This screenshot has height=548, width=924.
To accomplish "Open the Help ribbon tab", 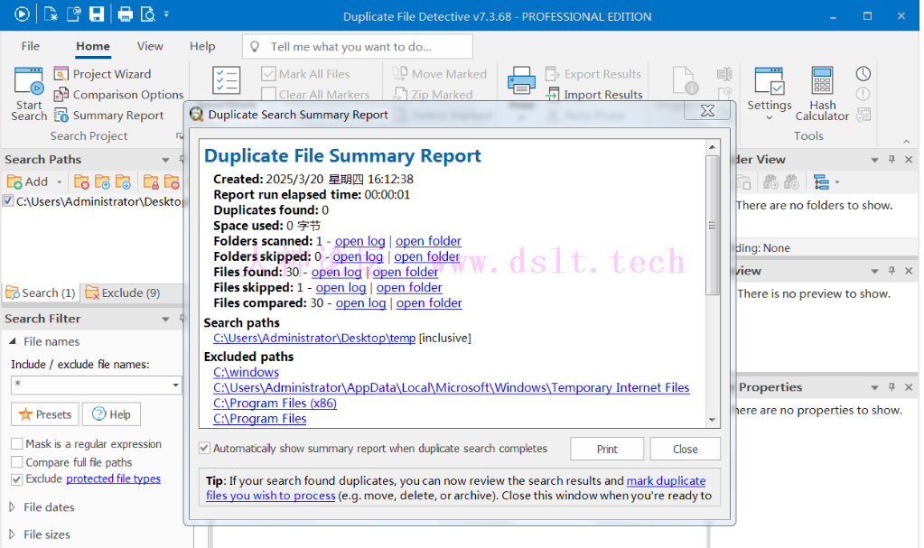I will [x=202, y=46].
